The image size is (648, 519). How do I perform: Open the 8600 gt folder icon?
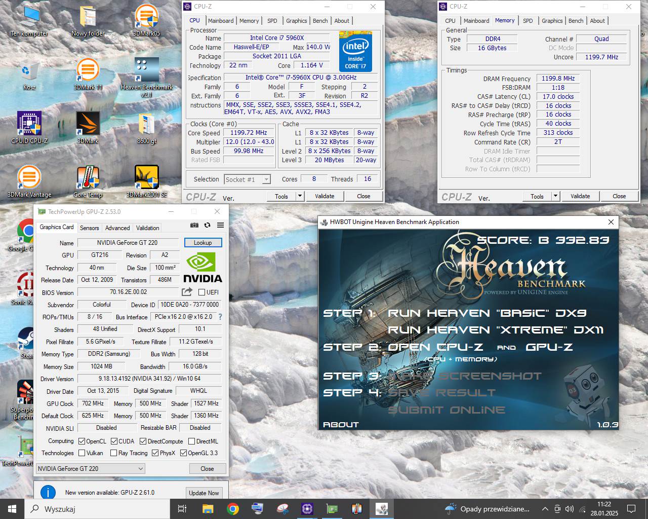[x=147, y=128]
